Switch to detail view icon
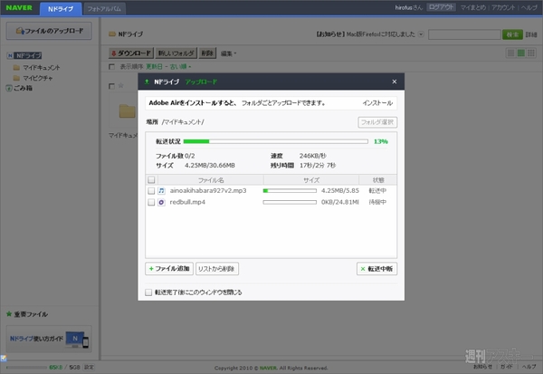The width and height of the screenshot is (543, 374). [x=521, y=53]
